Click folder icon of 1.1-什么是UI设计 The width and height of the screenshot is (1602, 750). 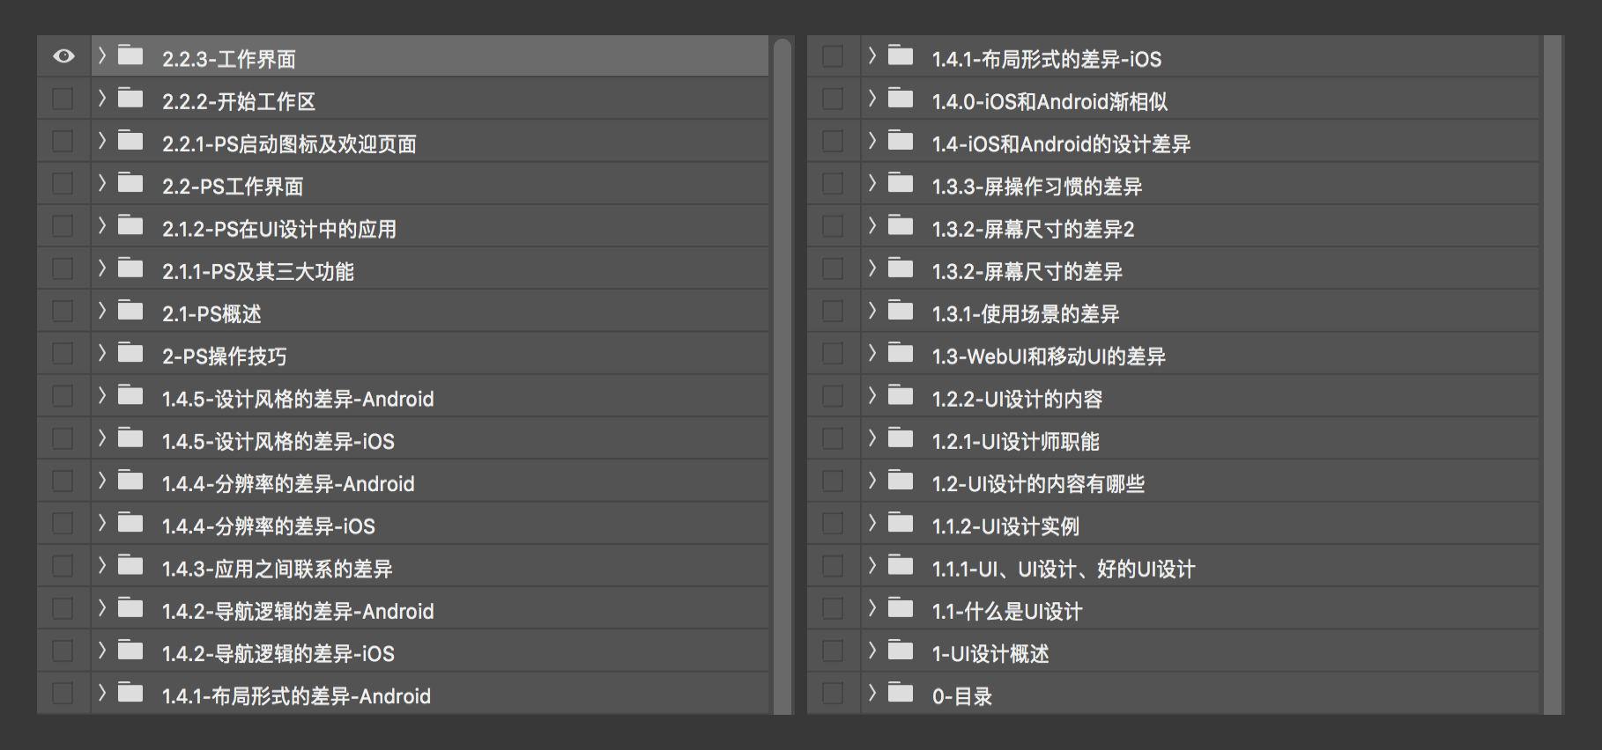(901, 608)
